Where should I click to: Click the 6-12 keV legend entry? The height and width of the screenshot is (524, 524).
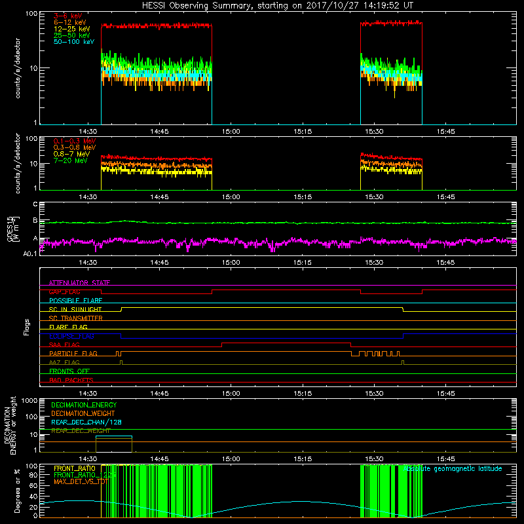point(70,22)
